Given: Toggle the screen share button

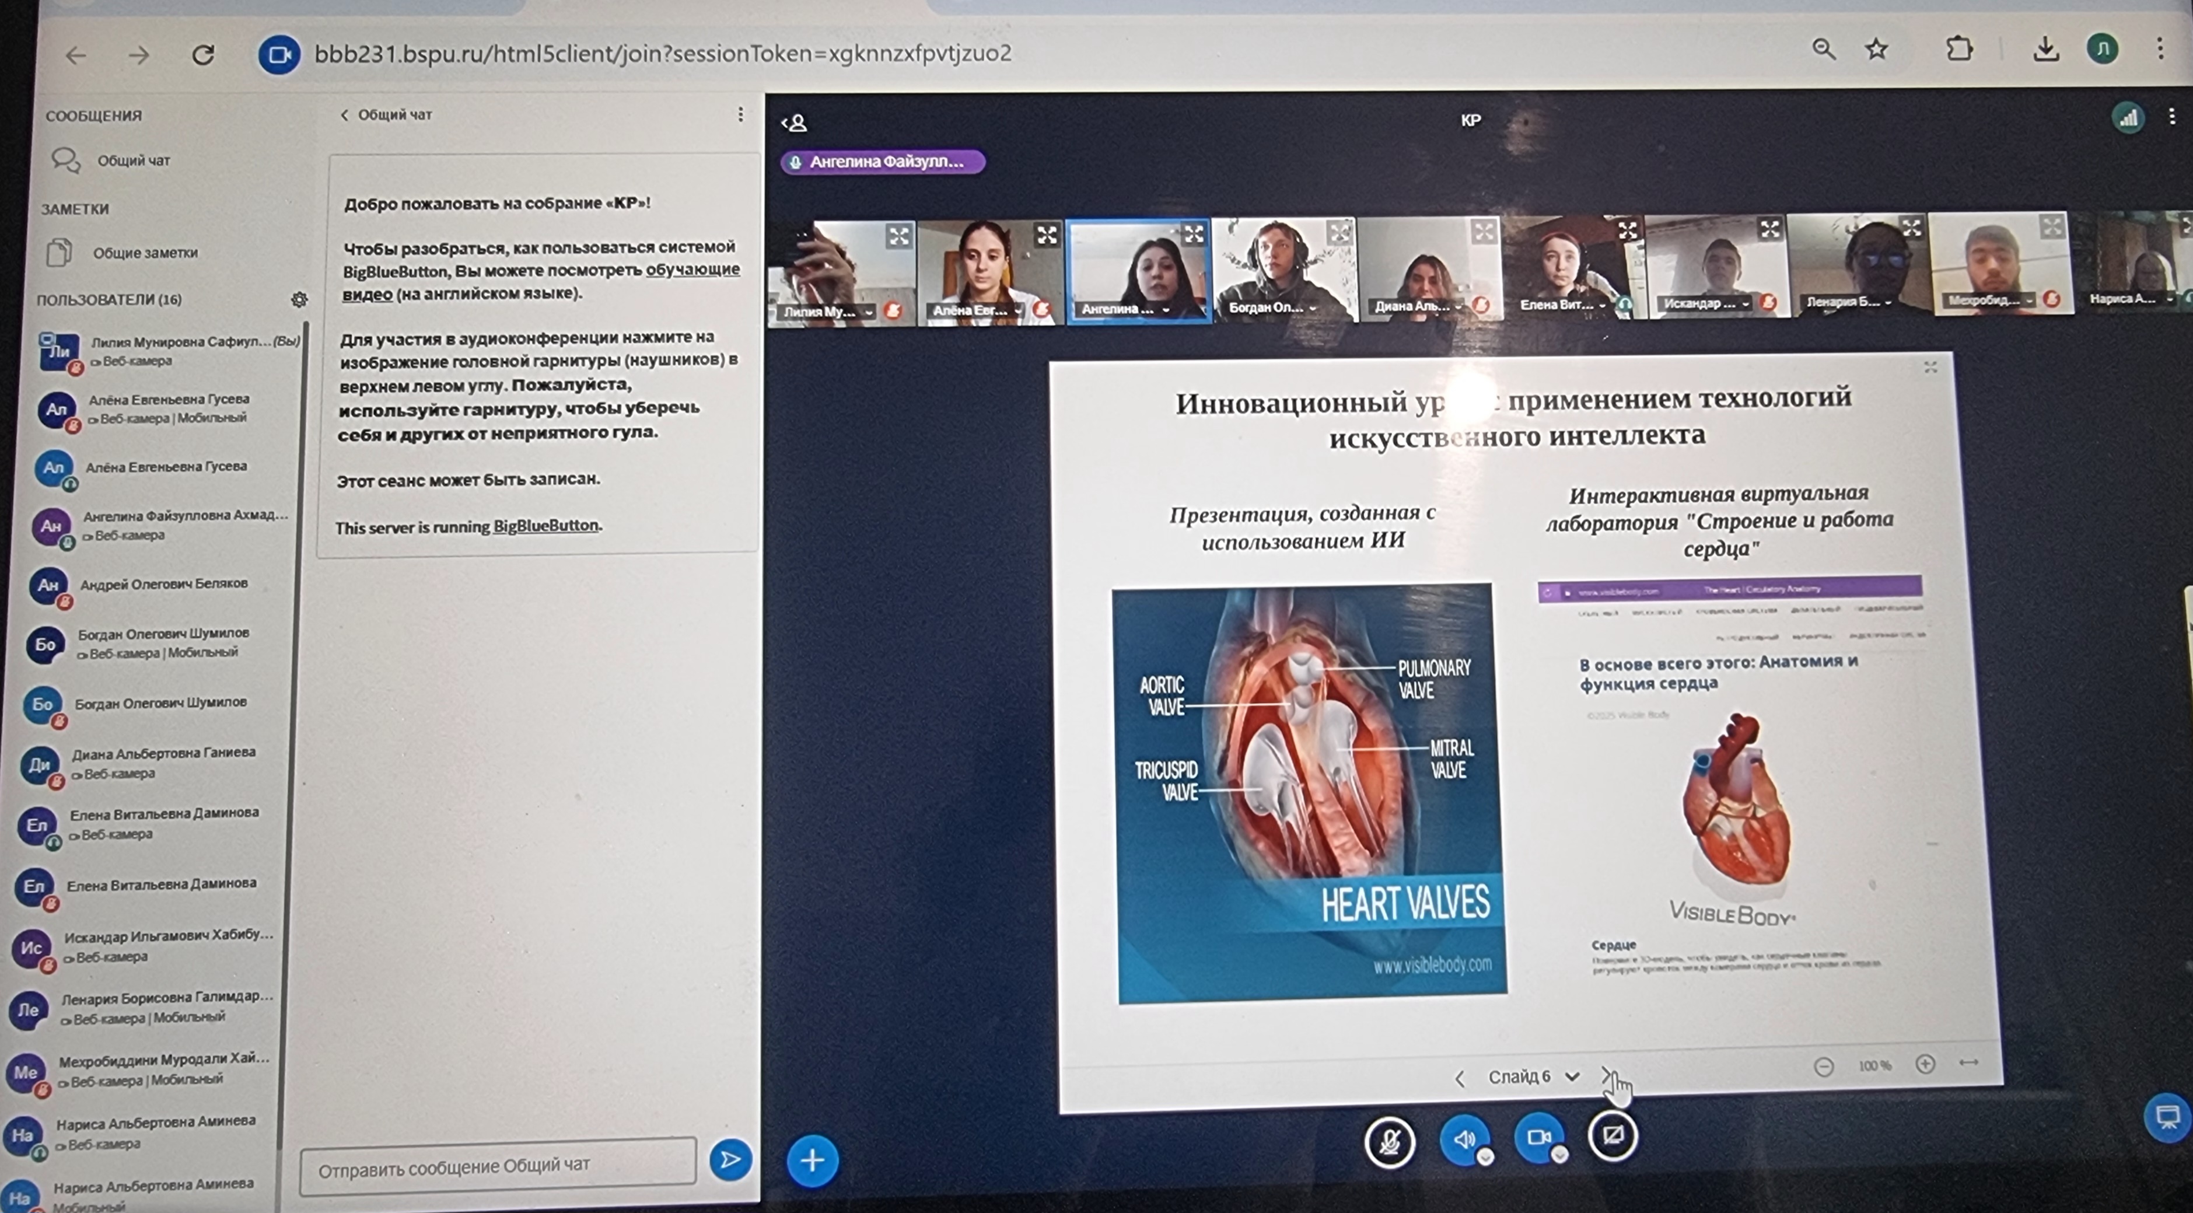Looking at the screenshot, I should [1613, 1135].
